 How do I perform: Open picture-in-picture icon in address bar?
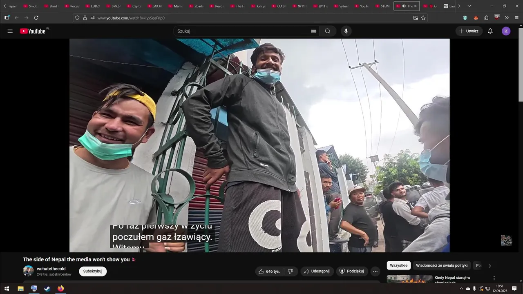click(x=416, y=18)
